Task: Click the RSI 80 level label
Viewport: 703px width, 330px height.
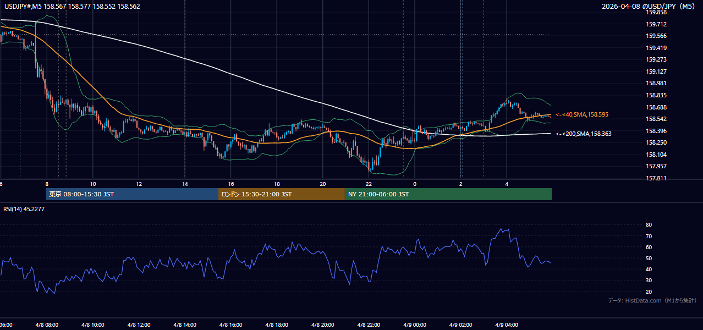Action: coord(649,225)
